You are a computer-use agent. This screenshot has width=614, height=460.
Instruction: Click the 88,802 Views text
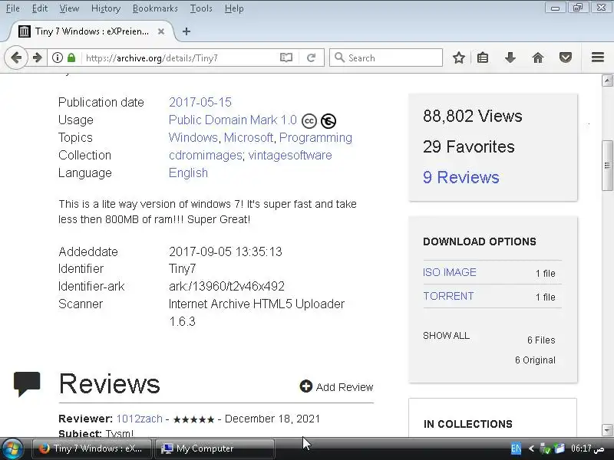tap(473, 117)
